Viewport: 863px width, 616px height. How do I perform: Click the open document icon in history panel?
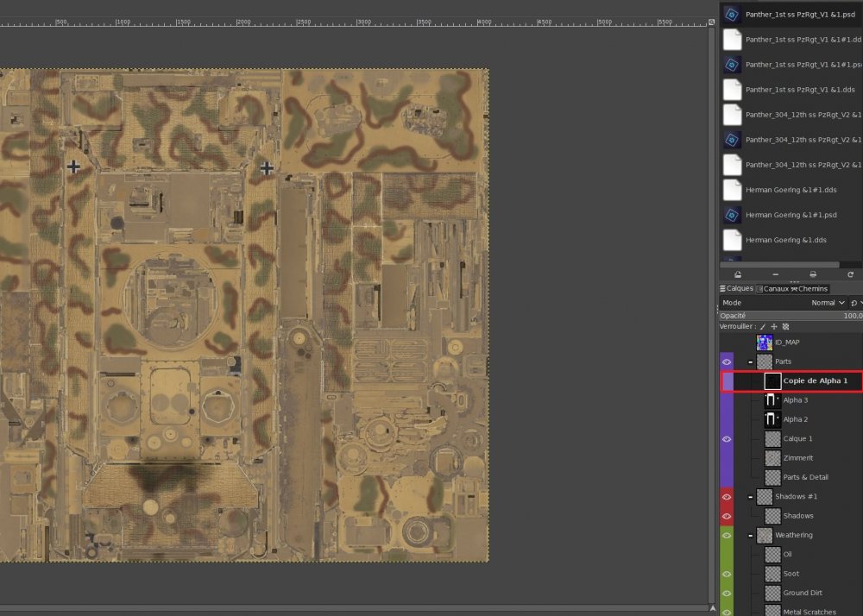point(738,274)
